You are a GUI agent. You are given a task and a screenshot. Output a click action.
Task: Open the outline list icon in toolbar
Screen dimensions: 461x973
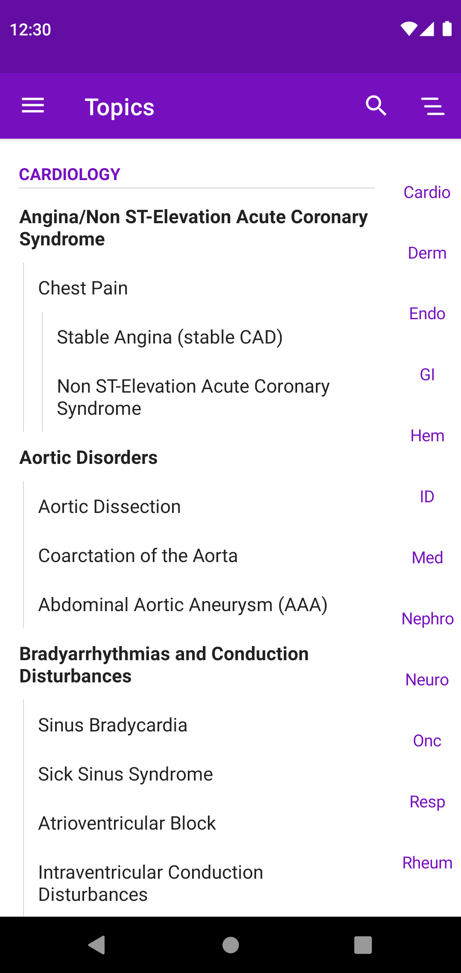433,106
